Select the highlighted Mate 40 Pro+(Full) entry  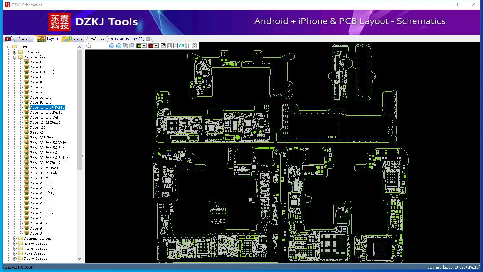[x=47, y=107]
